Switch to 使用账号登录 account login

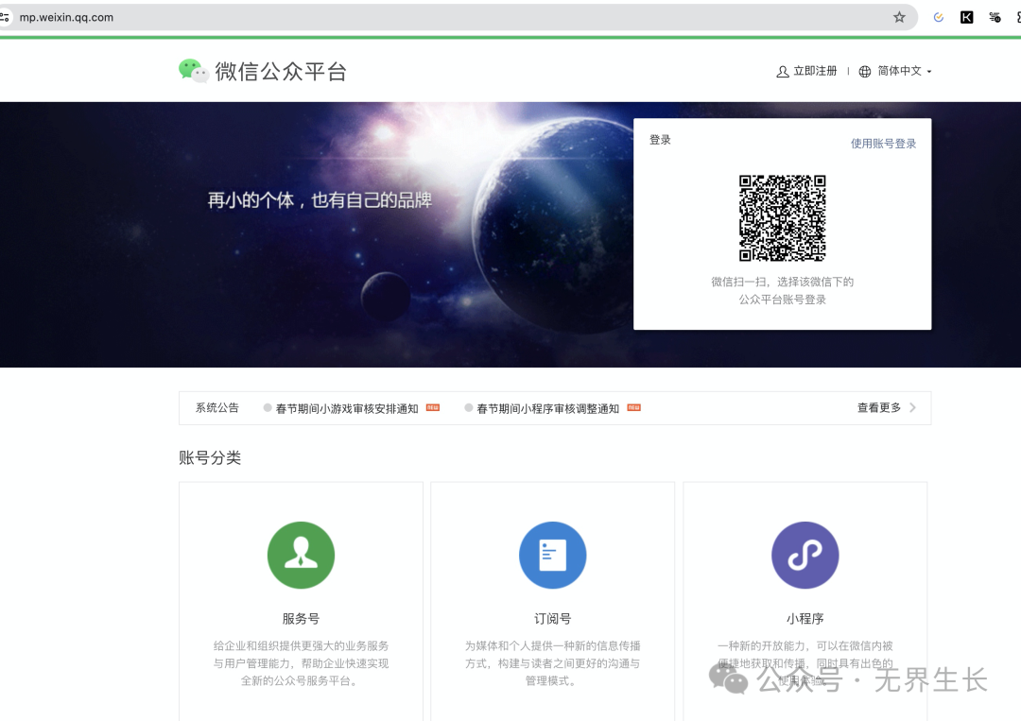(x=883, y=143)
